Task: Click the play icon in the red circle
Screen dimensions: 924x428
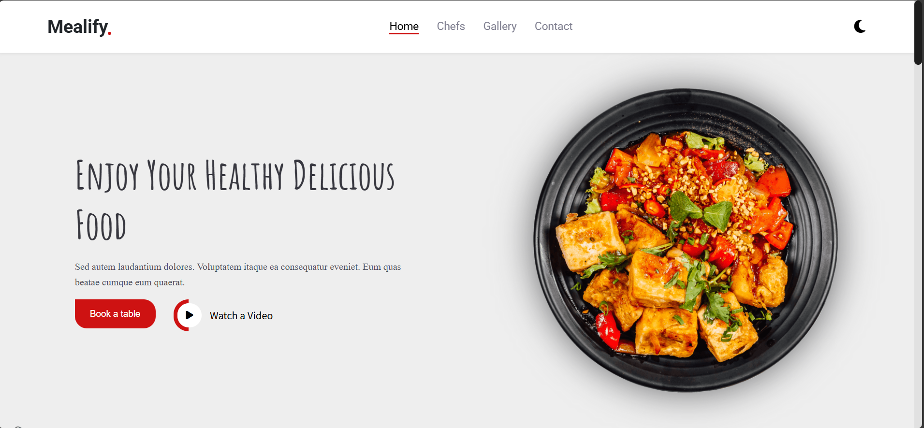Action: pyautogui.click(x=190, y=315)
